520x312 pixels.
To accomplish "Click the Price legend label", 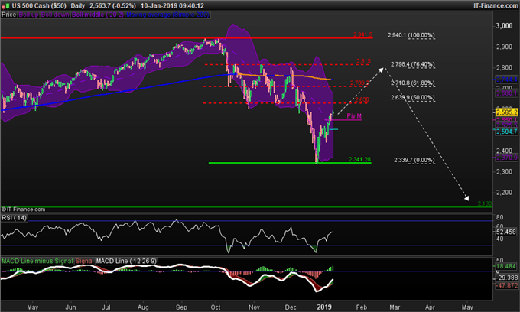I will pos(9,15).
